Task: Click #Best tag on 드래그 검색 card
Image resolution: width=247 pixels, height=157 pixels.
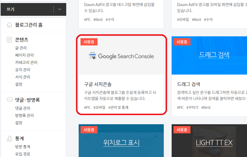Action: [206, 108]
